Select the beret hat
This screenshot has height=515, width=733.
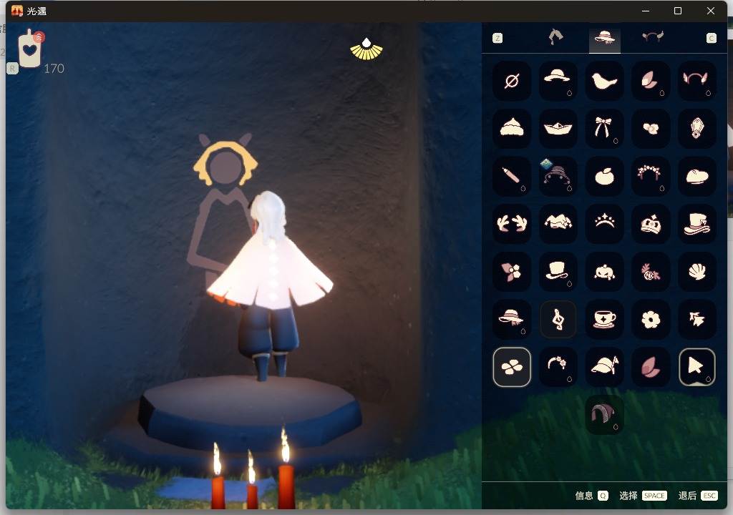click(x=696, y=176)
